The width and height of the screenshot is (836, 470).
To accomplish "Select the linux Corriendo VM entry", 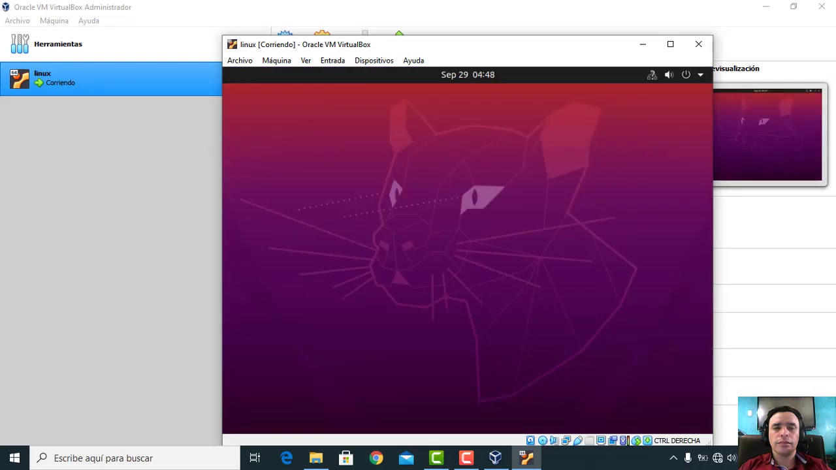I will [x=111, y=78].
